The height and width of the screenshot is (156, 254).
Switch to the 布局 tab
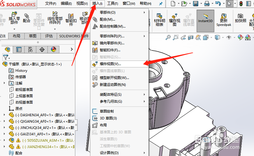pyautogui.click(x=17, y=36)
